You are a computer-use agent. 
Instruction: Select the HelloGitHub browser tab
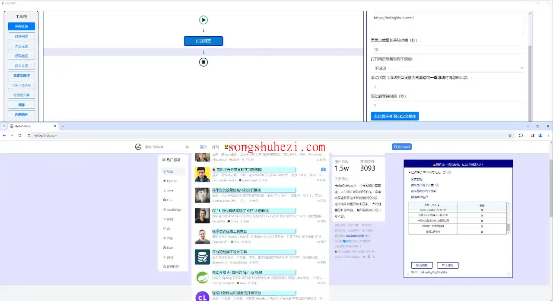pos(32,126)
